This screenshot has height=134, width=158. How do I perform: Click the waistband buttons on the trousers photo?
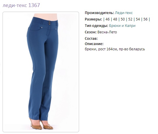pos(50,23)
